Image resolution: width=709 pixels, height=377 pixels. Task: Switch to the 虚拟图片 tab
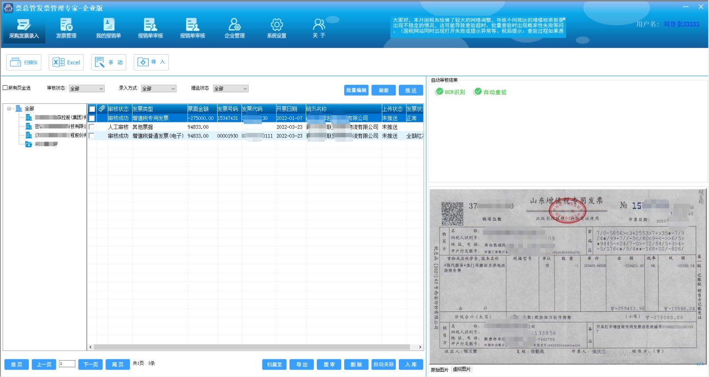462,369
